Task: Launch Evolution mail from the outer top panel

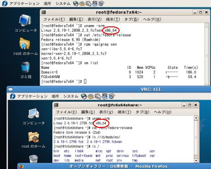Action: coord(82,4)
